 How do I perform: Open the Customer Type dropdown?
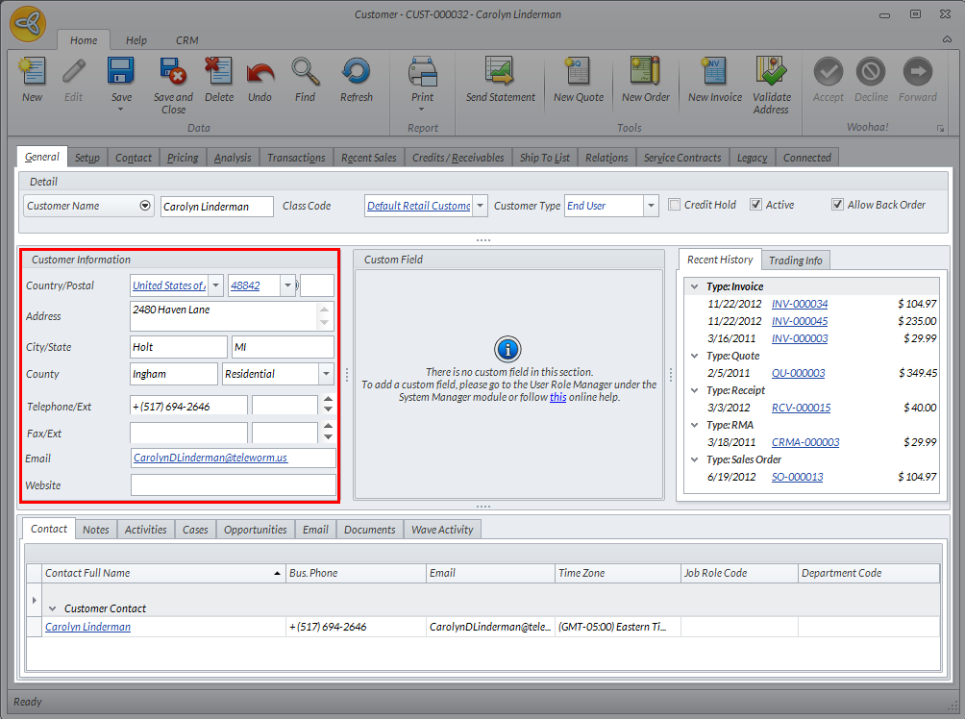click(651, 206)
